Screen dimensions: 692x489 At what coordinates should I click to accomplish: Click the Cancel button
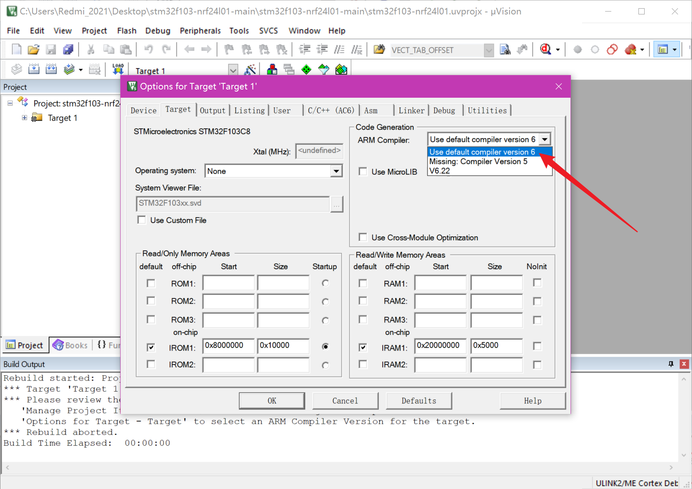345,401
